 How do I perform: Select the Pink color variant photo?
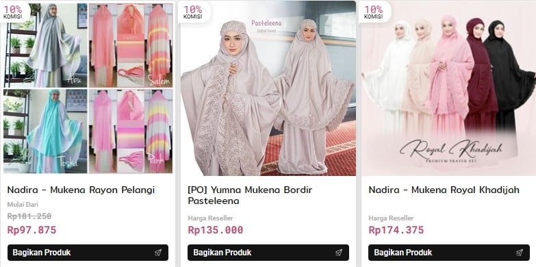click(131, 131)
